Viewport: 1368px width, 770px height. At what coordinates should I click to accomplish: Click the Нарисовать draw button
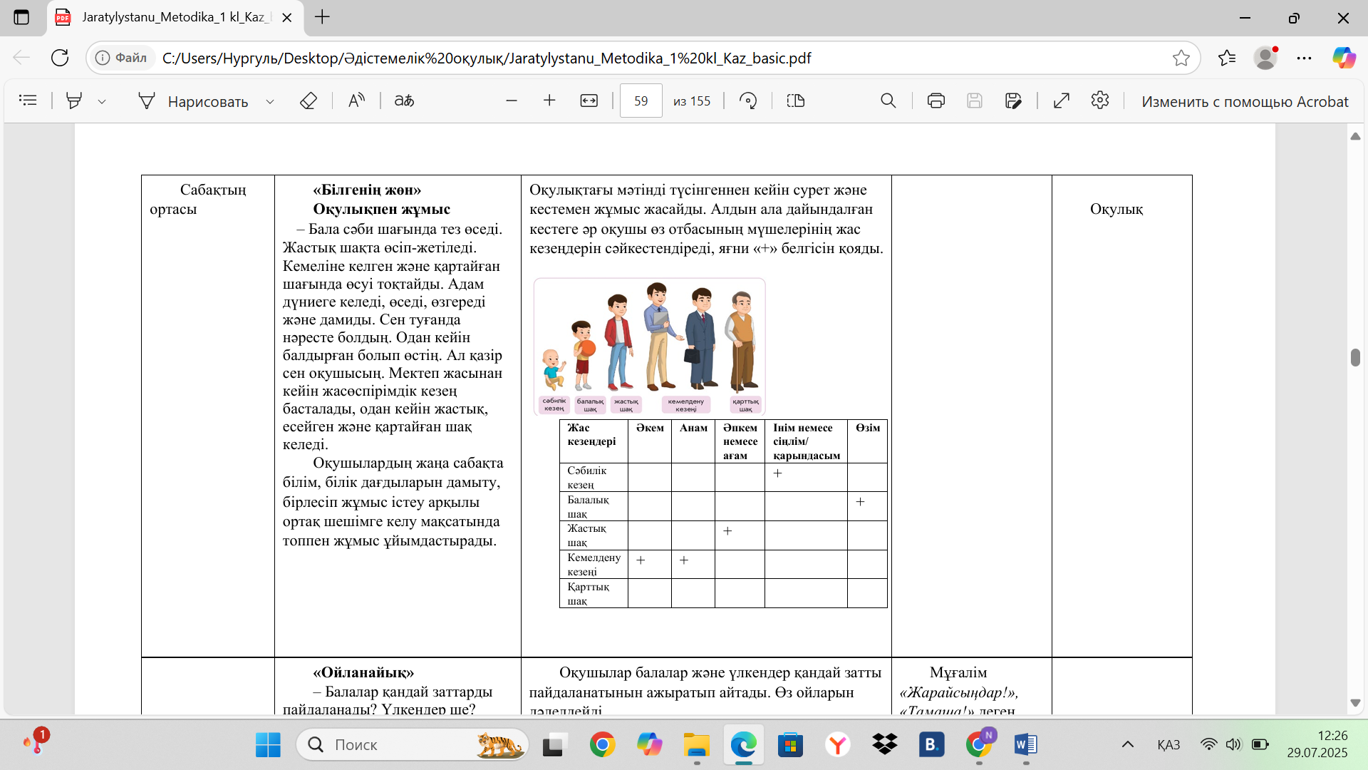pyautogui.click(x=193, y=101)
